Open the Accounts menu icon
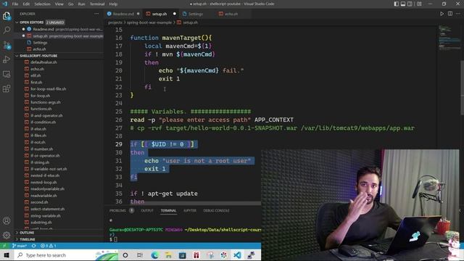Image resolution: width=464 pixels, height=261 pixels. click(7, 220)
